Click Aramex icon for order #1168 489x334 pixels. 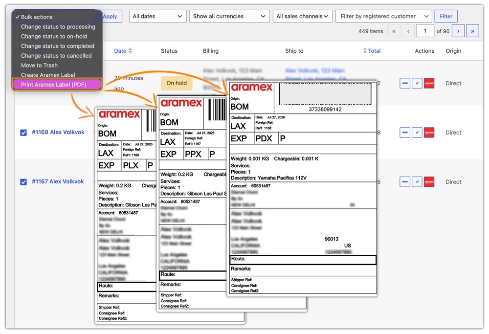click(429, 133)
